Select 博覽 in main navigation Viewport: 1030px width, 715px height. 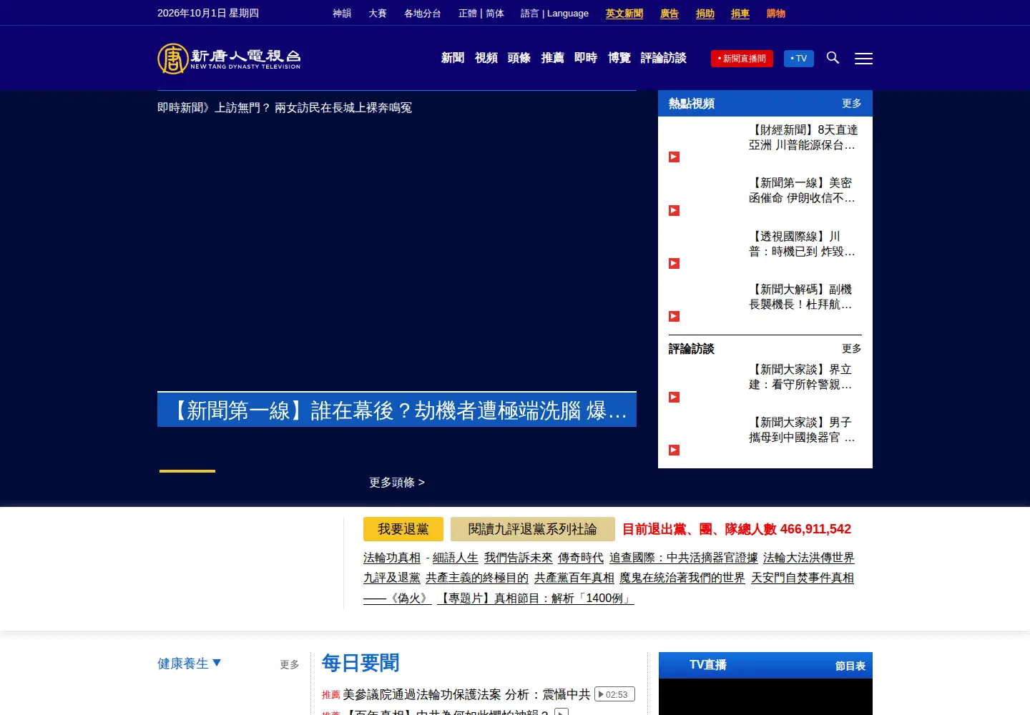click(619, 58)
